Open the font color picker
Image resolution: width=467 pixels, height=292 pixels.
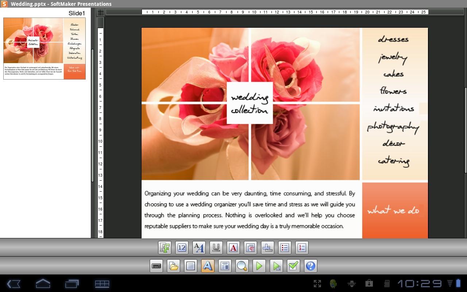coord(232,247)
